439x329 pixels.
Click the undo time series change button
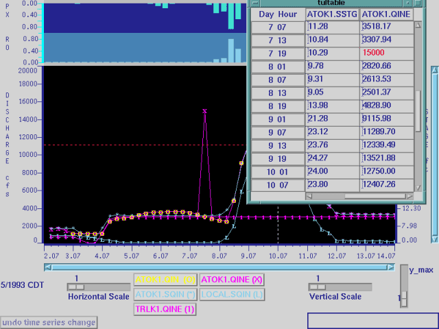click(49, 322)
